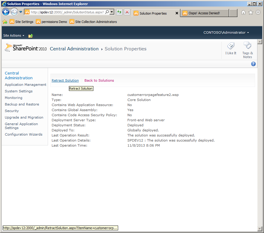264x233 pixels.
Task: Expand the address bar autocomplete dropdown
Action: [112, 12]
